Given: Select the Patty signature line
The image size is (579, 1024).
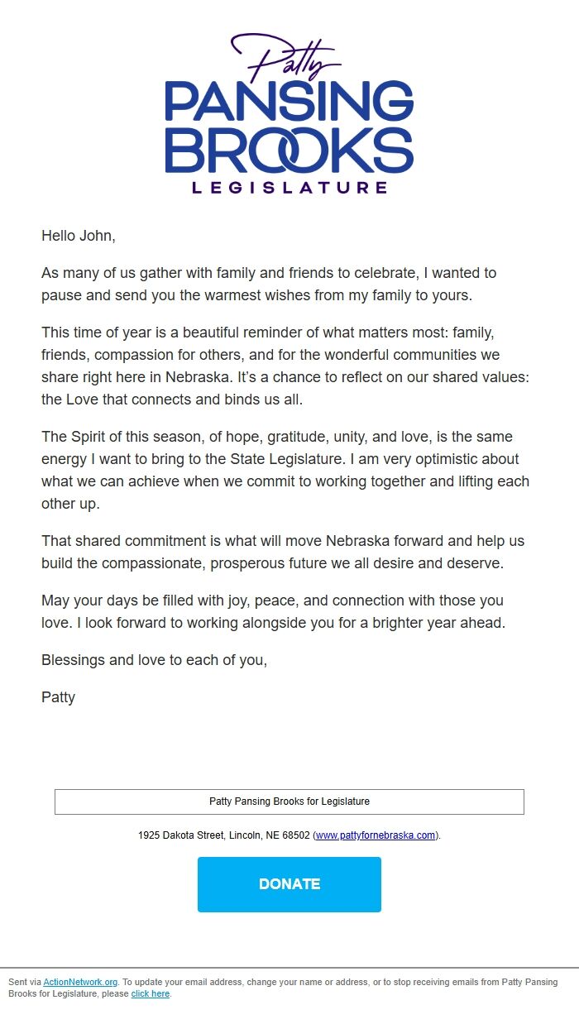Looking at the screenshot, I should click(57, 697).
